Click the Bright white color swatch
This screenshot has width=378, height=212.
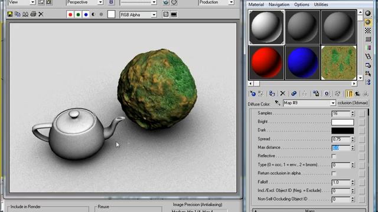pos(343,122)
